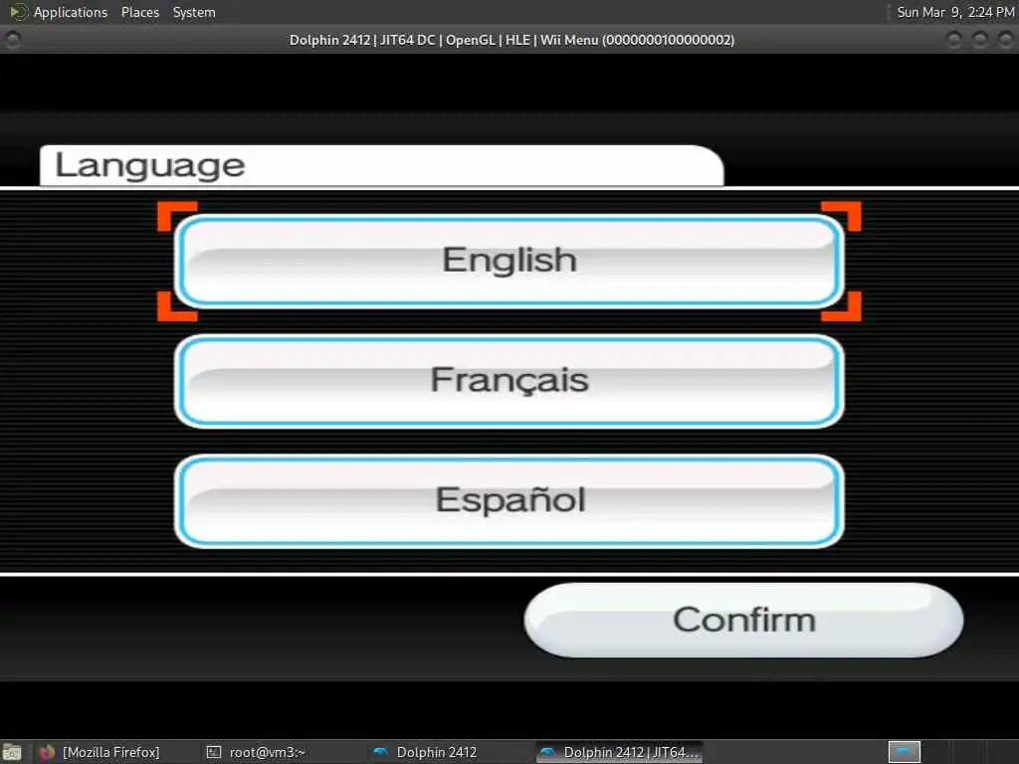Screen dimensions: 1019x764
Task: Click the terminal icon beside root@vm3
Action: [x=214, y=752]
